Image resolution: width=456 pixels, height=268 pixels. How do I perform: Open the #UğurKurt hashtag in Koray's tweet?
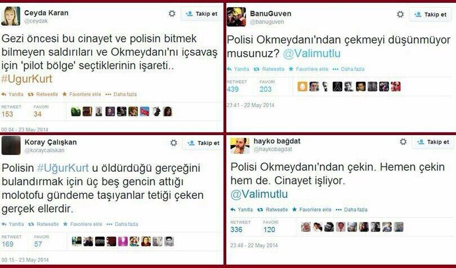[63, 168]
